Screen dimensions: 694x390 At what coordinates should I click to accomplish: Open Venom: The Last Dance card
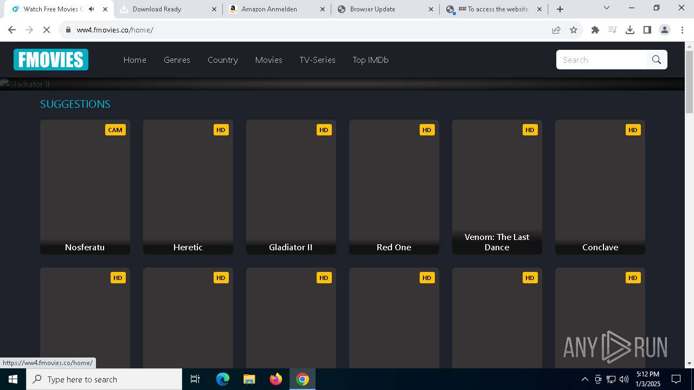click(497, 187)
